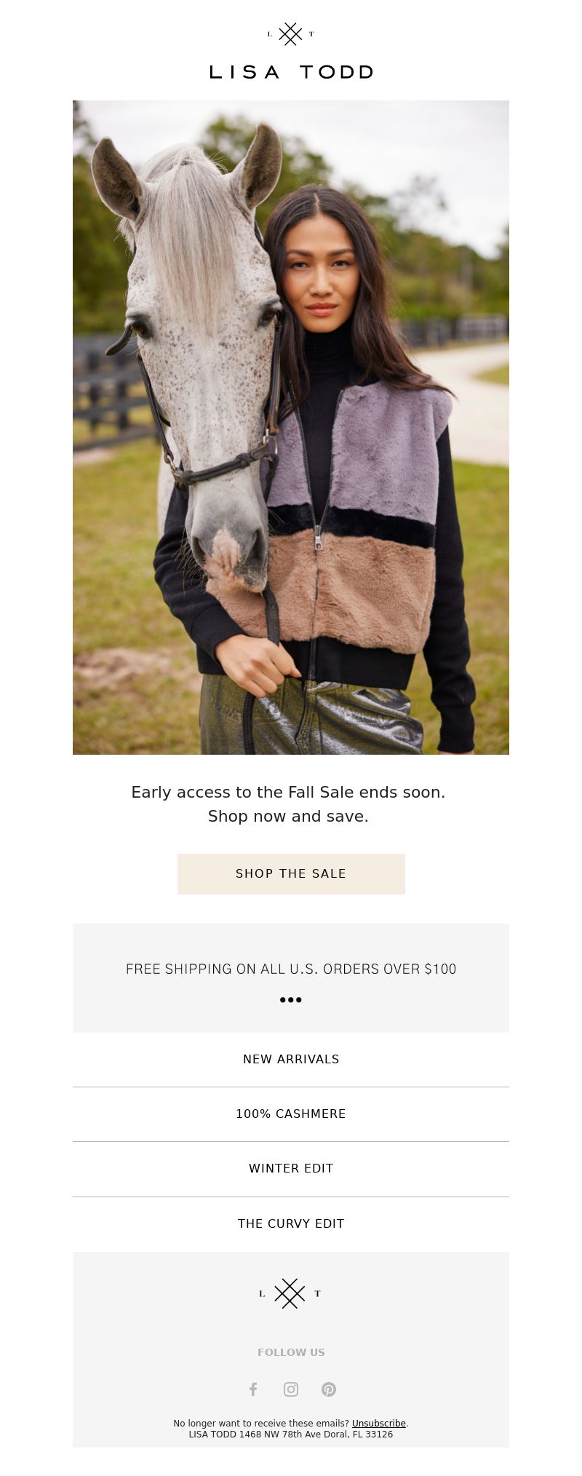Click the LISA TODD wordmark header

pos(291,72)
